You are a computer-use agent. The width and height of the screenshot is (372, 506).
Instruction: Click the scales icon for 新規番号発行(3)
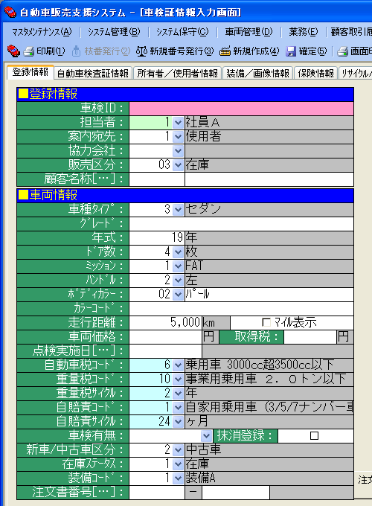(141, 51)
